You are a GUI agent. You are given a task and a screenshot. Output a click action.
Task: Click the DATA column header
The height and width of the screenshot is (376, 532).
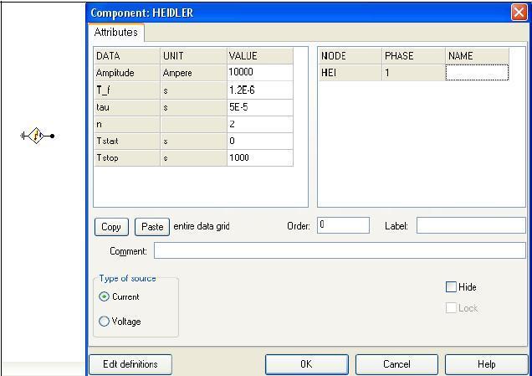[x=126, y=56]
